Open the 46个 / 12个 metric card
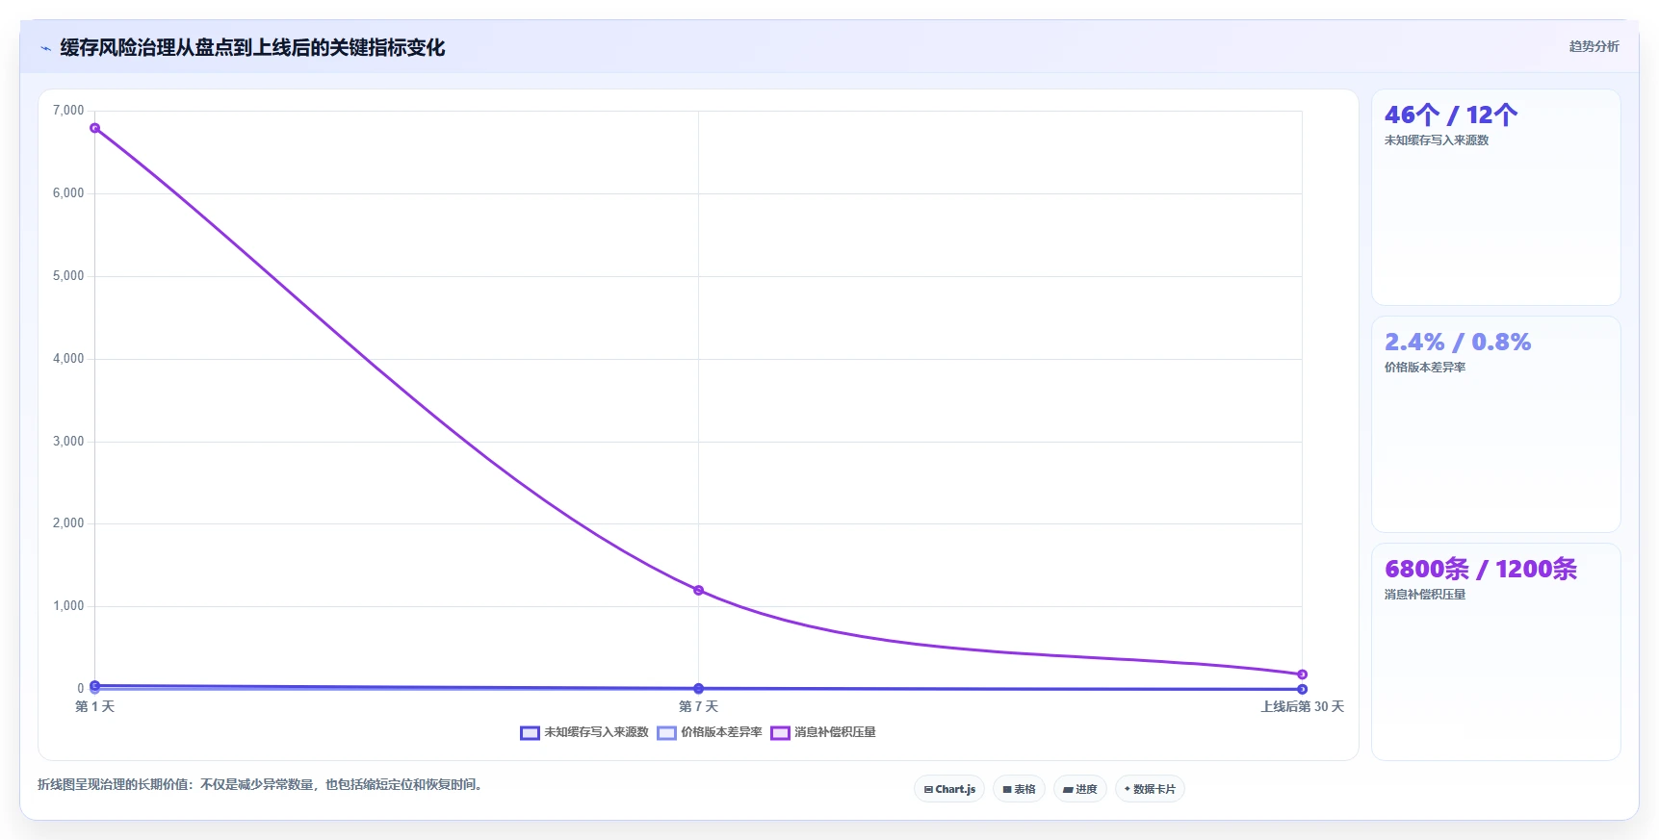Screen dimensions: 1659x840 tap(1495, 197)
